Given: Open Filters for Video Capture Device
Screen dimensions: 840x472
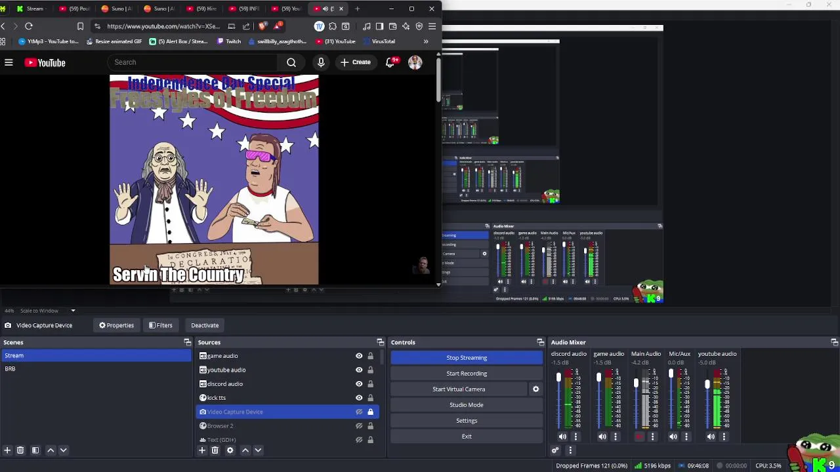Looking at the screenshot, I should 160,325.
